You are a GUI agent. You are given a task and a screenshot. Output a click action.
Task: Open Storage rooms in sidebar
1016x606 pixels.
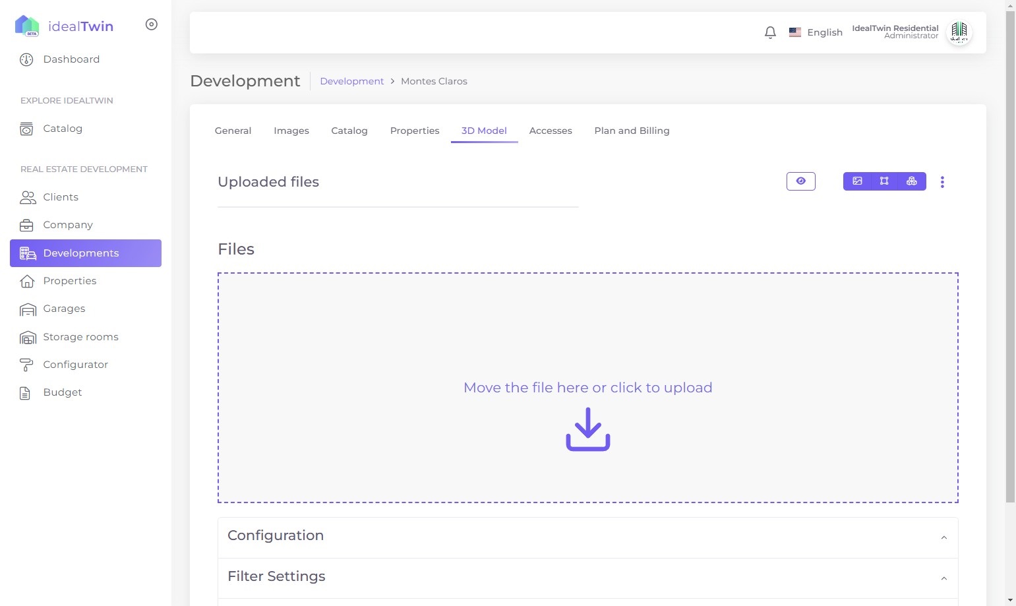80,337
